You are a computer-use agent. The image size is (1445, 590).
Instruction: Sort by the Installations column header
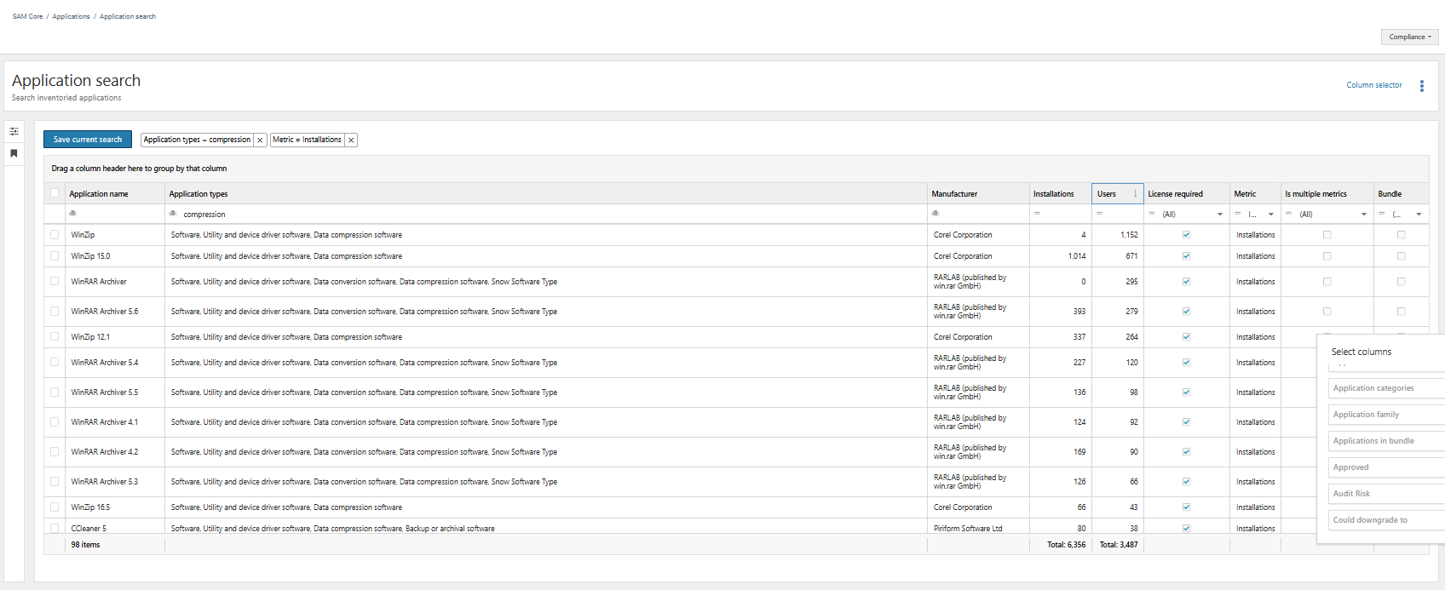[x=1053, y=194]
